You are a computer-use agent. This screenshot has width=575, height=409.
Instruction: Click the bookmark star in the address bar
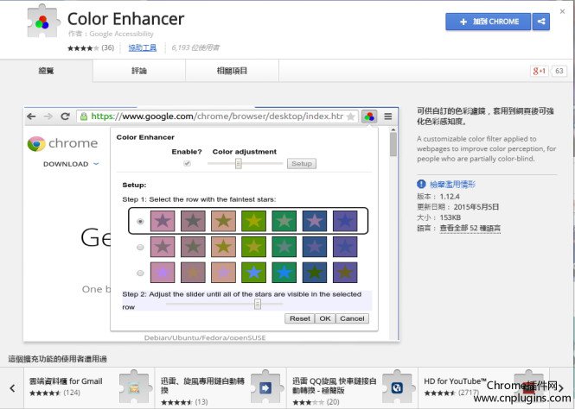point(350,116)
